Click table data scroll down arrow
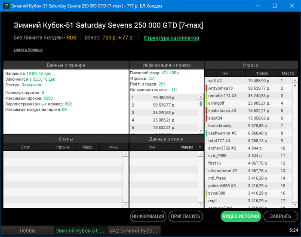This screenshot has width=301, height=237. 201,205
